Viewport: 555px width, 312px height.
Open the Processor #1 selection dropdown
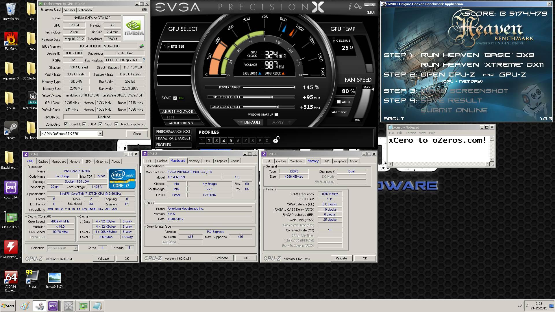pyautogui.click(x=75, y=248)
